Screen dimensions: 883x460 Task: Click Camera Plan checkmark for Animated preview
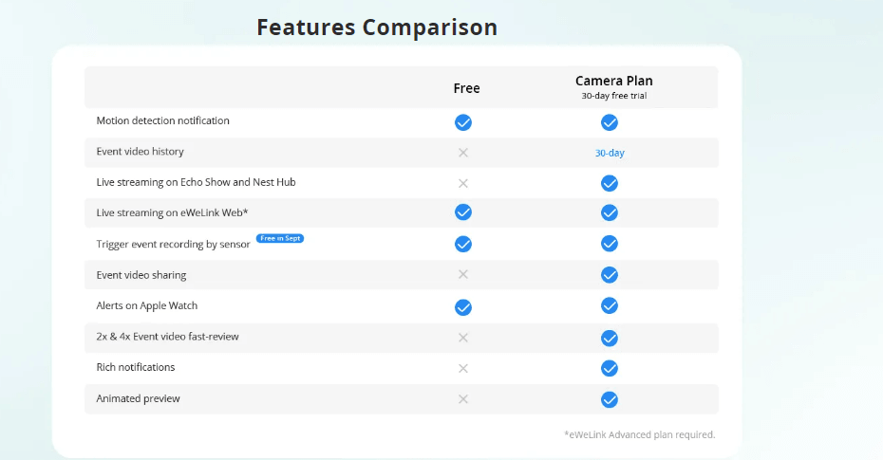(609, 399)
